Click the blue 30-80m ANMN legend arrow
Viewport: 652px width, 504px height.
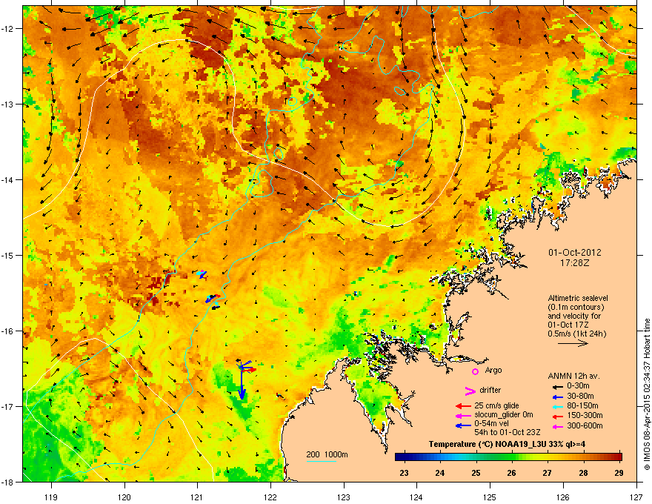tap(557, 397)
